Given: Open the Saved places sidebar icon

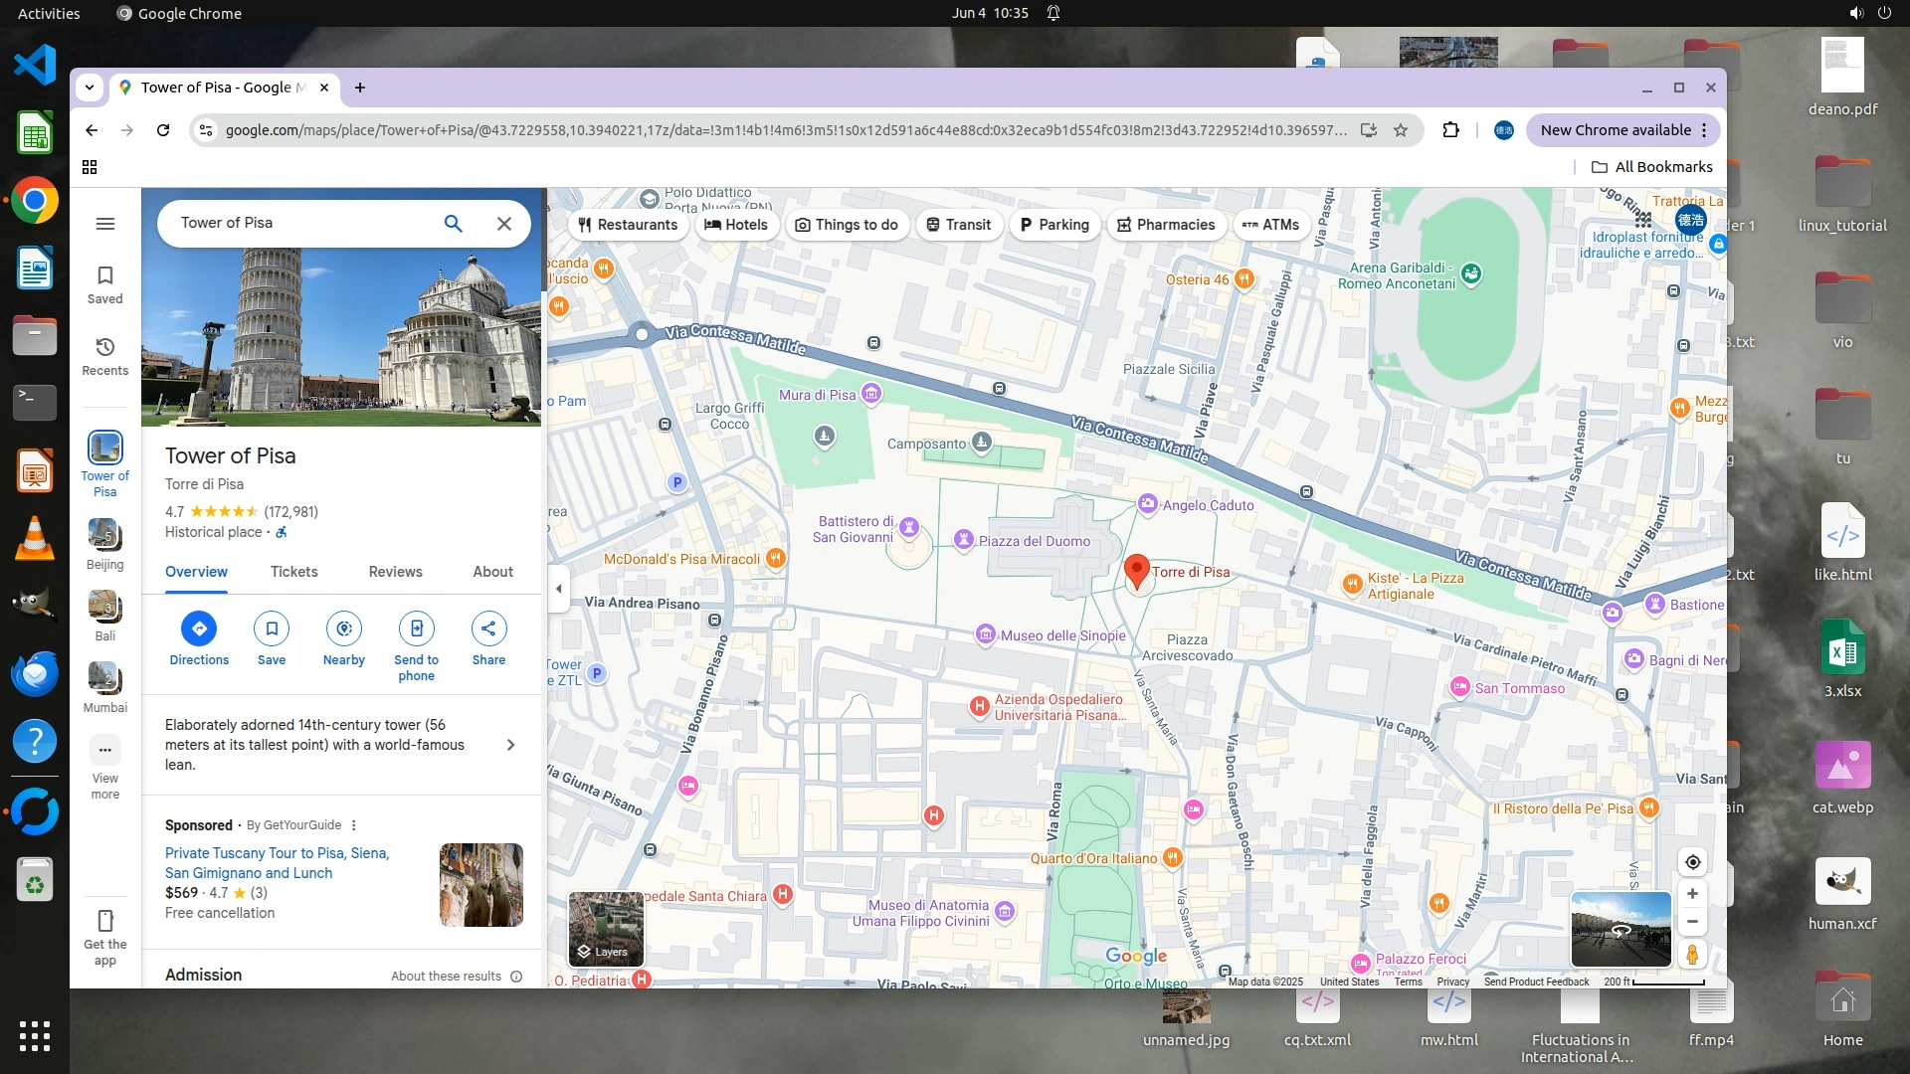Looking at the screenshot, I should click(x=104, y=283).
